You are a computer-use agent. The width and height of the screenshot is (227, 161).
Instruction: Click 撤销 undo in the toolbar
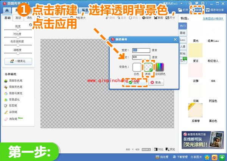pyautogui.click(x=110, y=18)
